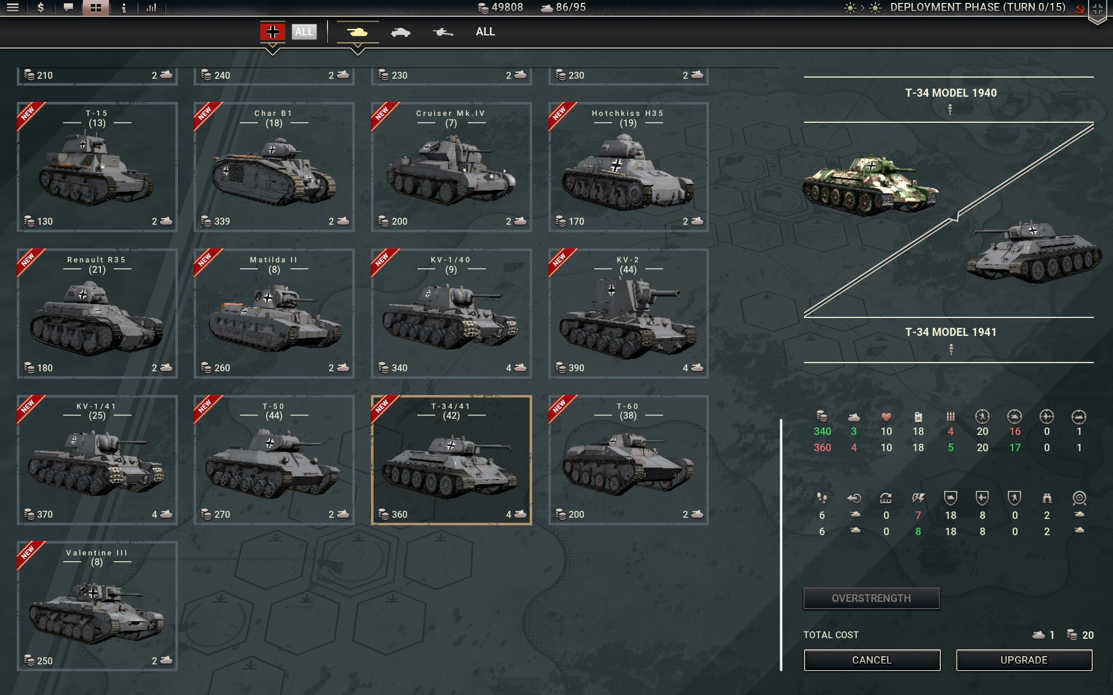Choose the KV-1/41 tank card
This screenshot has width=1113, height=695.
tap(97, 460)
